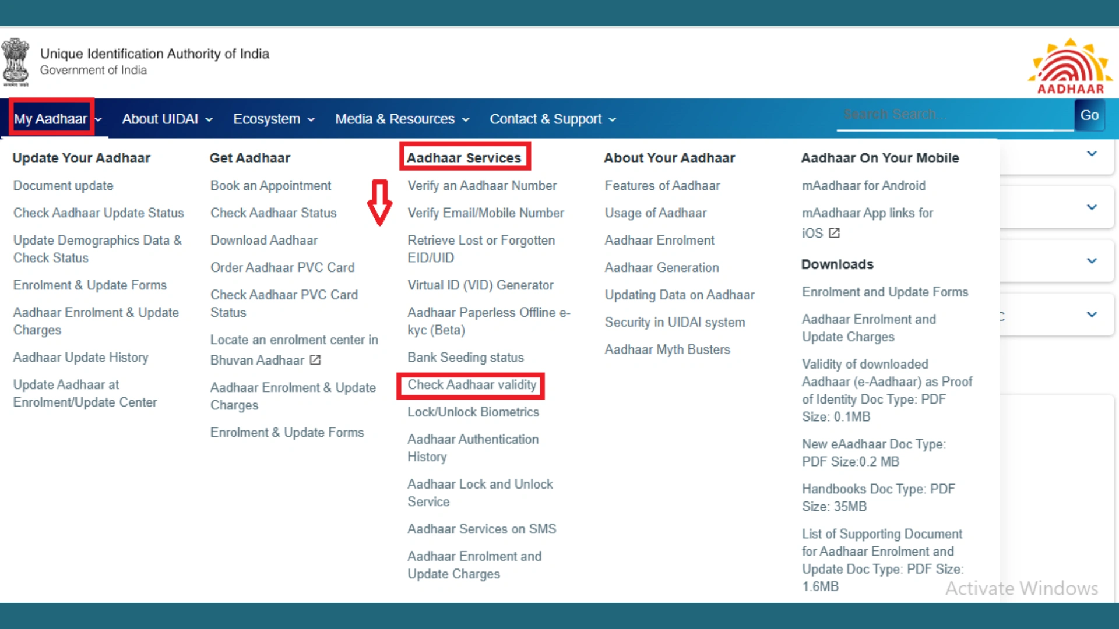Expand the fourth accordion chevron on right panel
Screen dimensions: 1119x629
point(1092,314)
